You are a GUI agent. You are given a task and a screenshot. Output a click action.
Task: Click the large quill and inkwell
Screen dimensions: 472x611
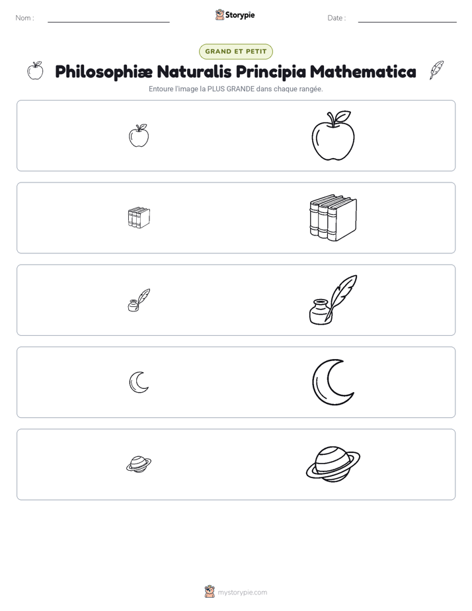(333, 300)
